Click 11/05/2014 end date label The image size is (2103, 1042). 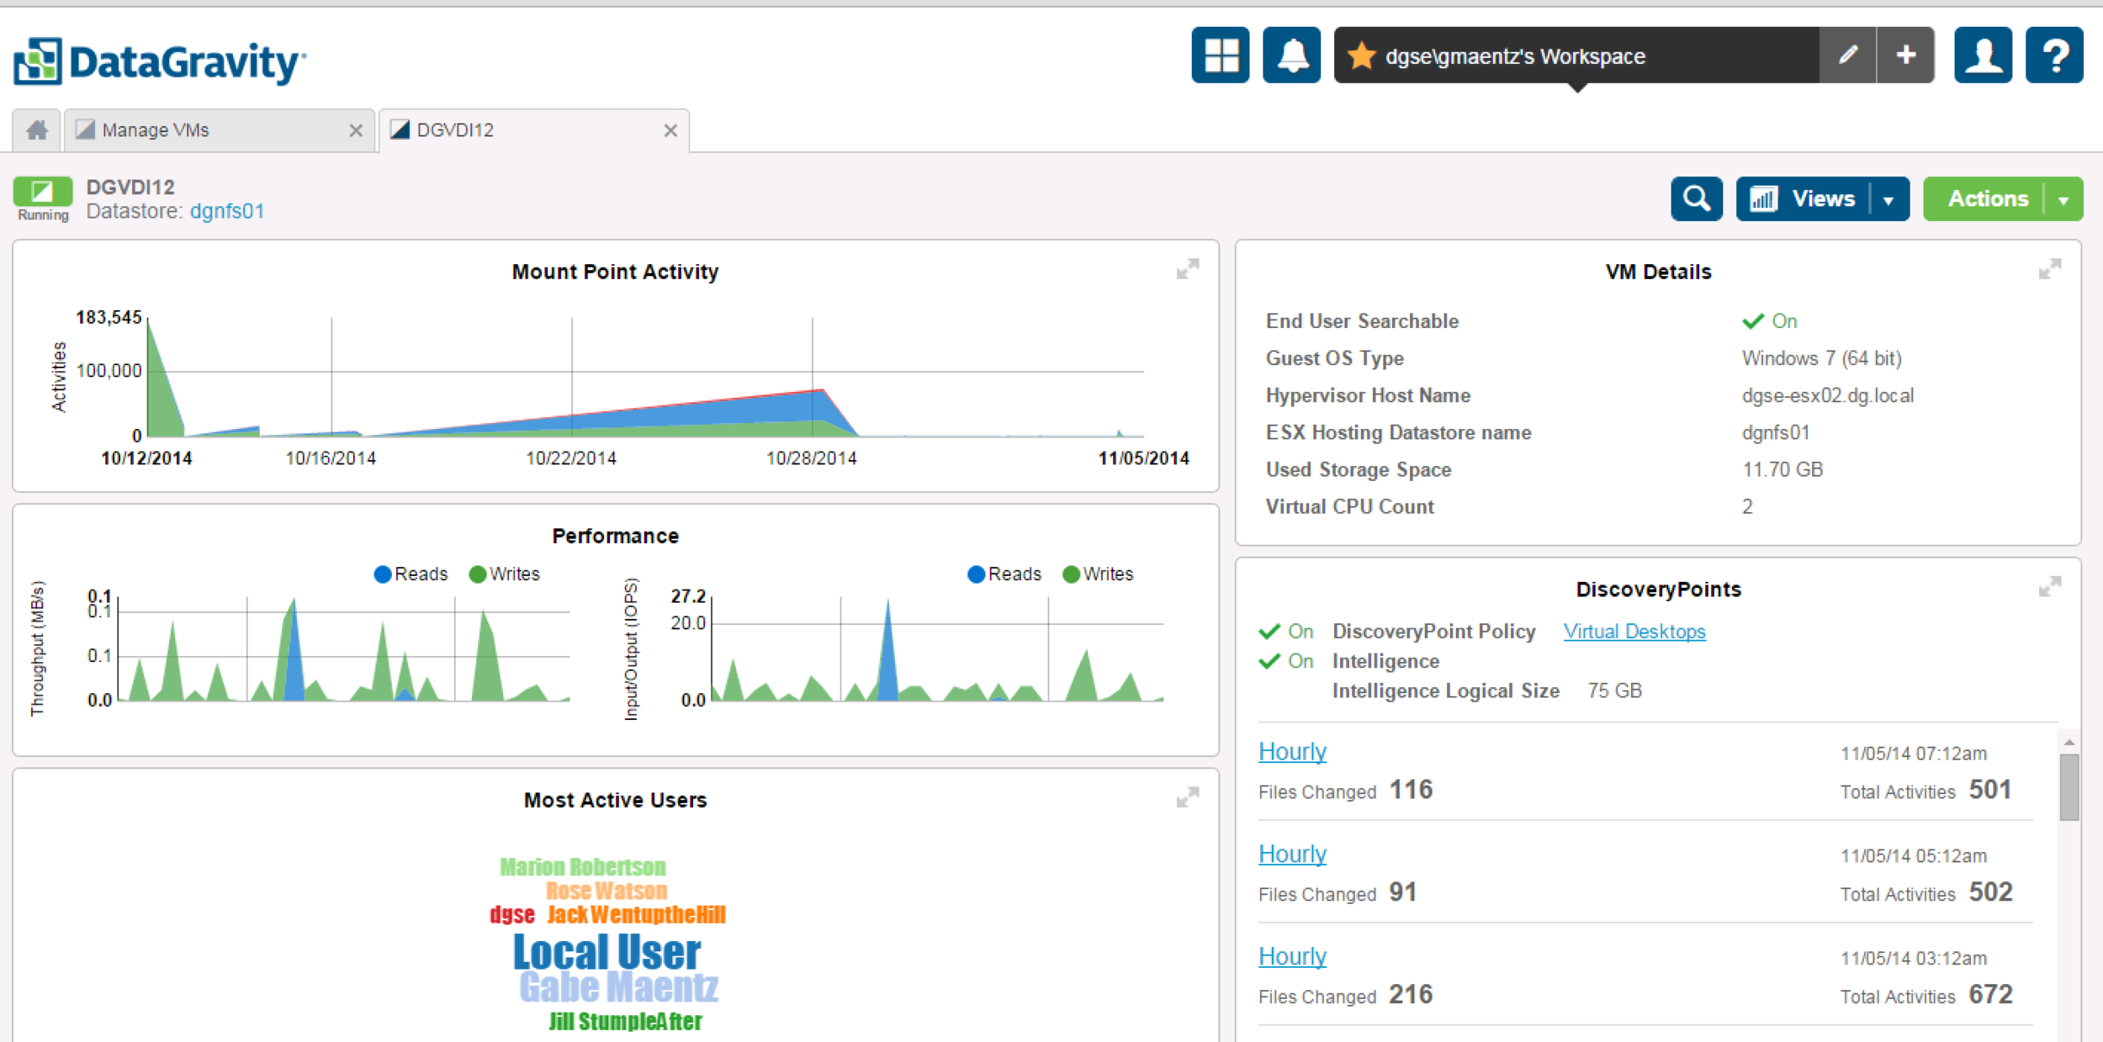point(1143,458)
